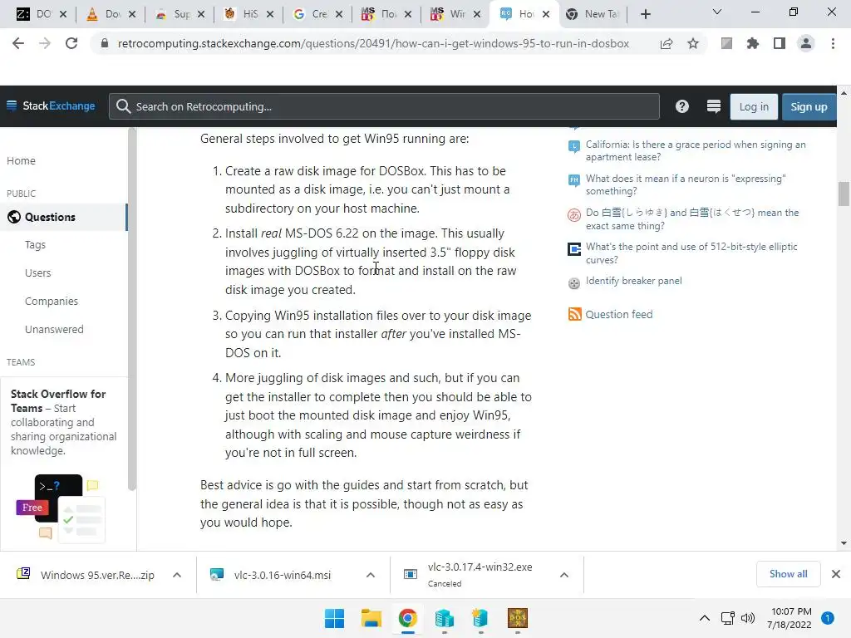851x638 pixels.
Task: Click the Chrome taskbar icon
Action: 407,618
